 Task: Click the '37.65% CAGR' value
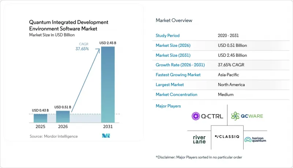[x=231, y=65]
